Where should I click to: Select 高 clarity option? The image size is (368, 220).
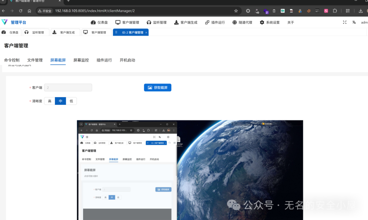[x=49, y=101]
